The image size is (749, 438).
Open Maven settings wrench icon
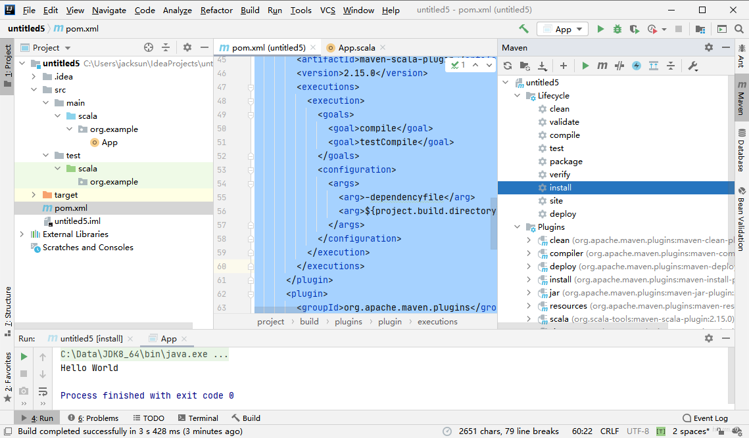coord(692,66)
